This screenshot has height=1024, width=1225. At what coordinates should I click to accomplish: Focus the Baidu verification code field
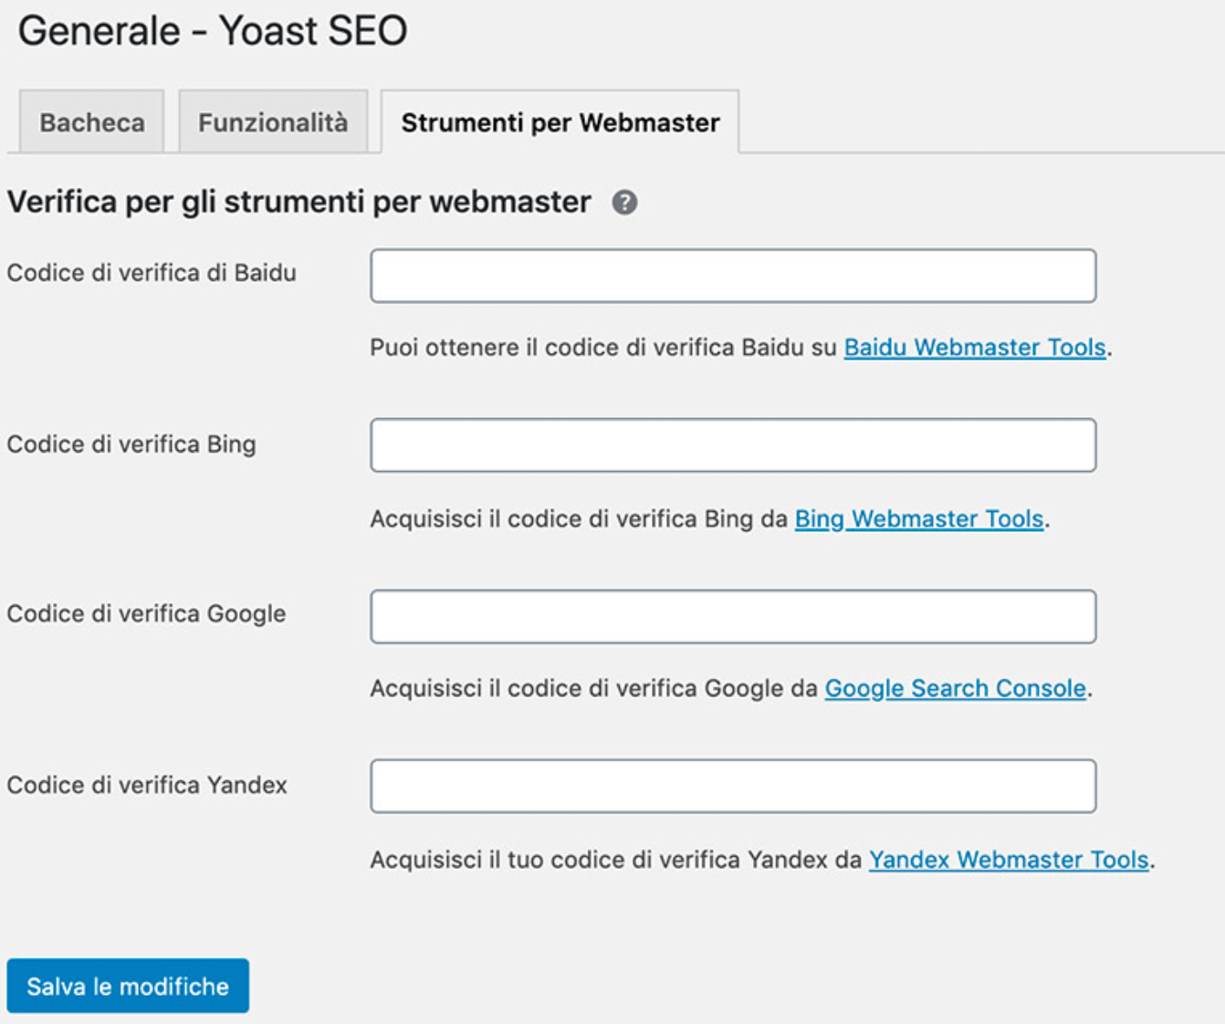[732, 276]
